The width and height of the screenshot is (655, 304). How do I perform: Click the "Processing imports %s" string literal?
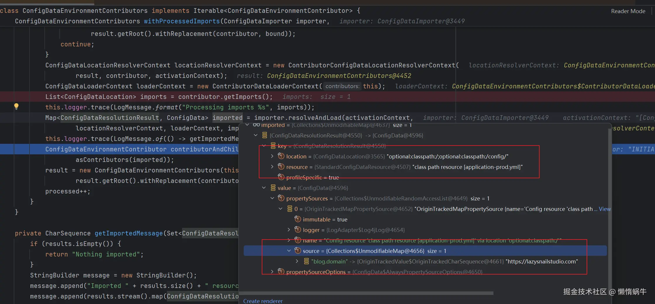tap(226, 107)
